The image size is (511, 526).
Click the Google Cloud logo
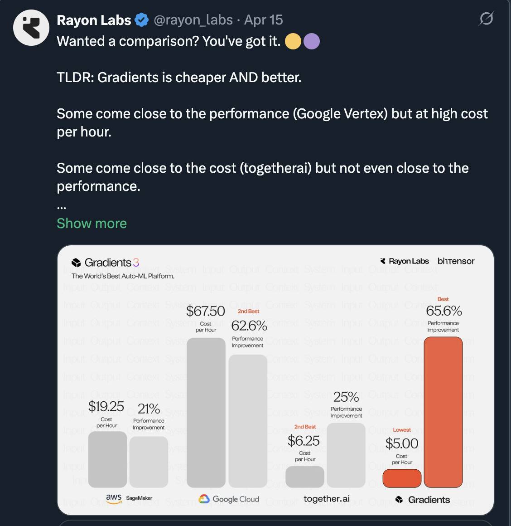coord(229,499)
